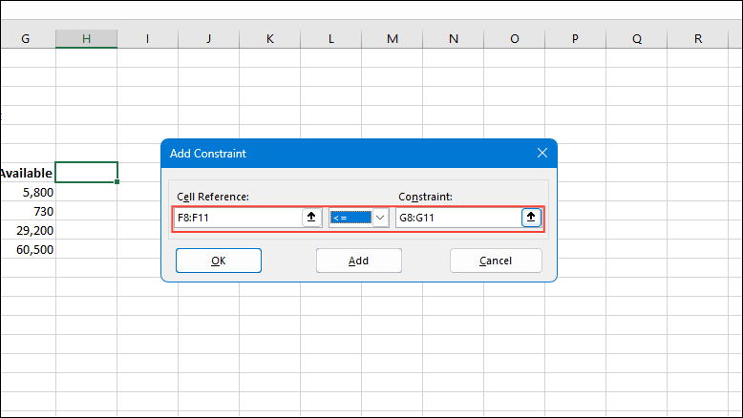The image size is (743, 418).
Task: Select column R header
Action: 698,38
